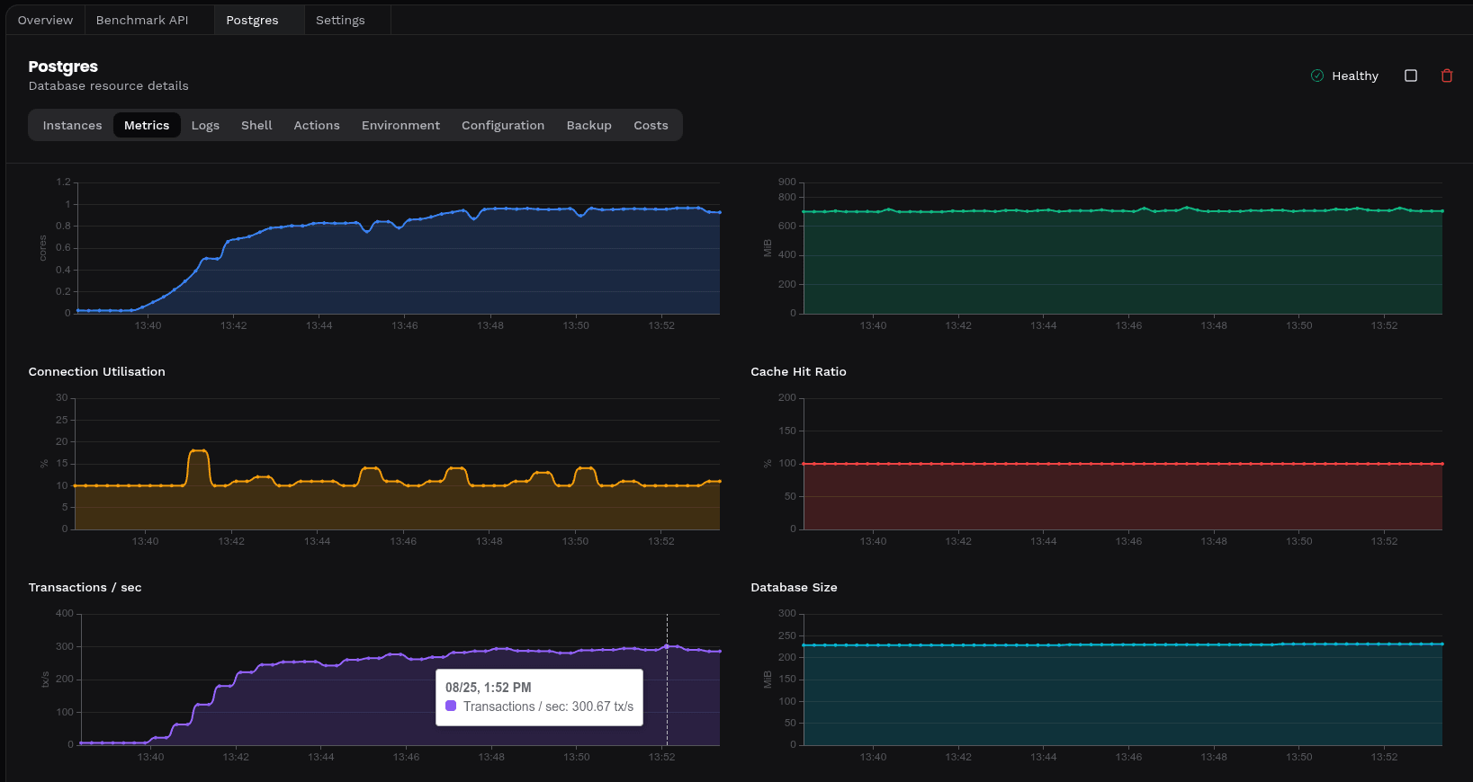Click the Postgres page heading
The height and width of the screenshot is (782, 1473).
click(63, 66)
